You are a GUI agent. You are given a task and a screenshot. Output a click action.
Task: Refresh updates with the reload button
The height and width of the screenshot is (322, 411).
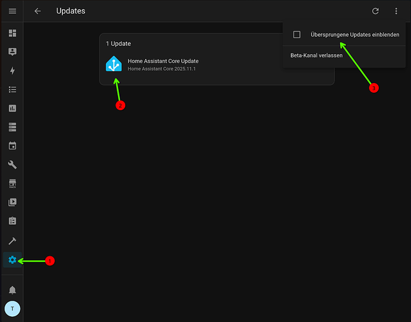(x=376, y=11)
